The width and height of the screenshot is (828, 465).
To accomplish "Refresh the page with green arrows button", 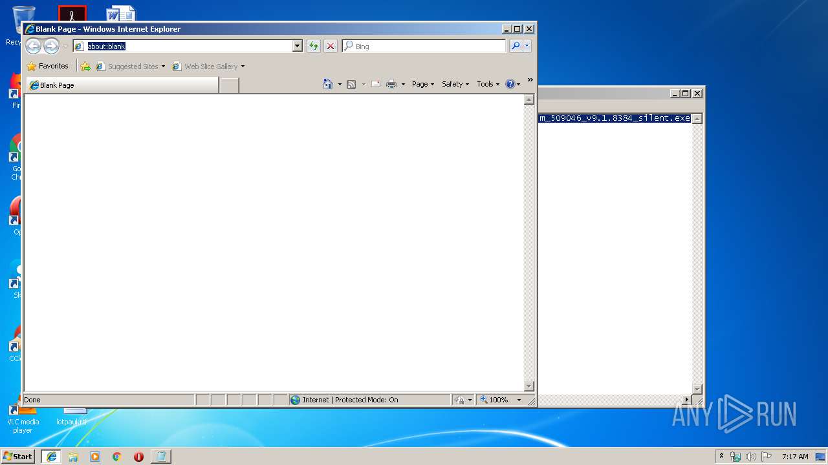I will 314,46.
